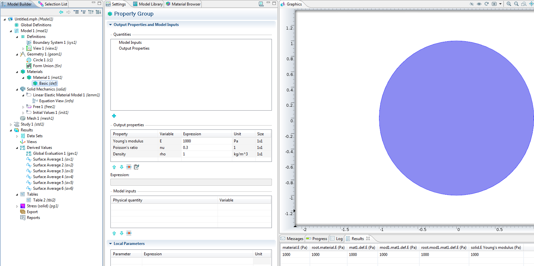Image resolution: width=534 pixels, height=266 pixels.
Task: Click the Reset Hiding refresh arrow icon
Action: 487,4
